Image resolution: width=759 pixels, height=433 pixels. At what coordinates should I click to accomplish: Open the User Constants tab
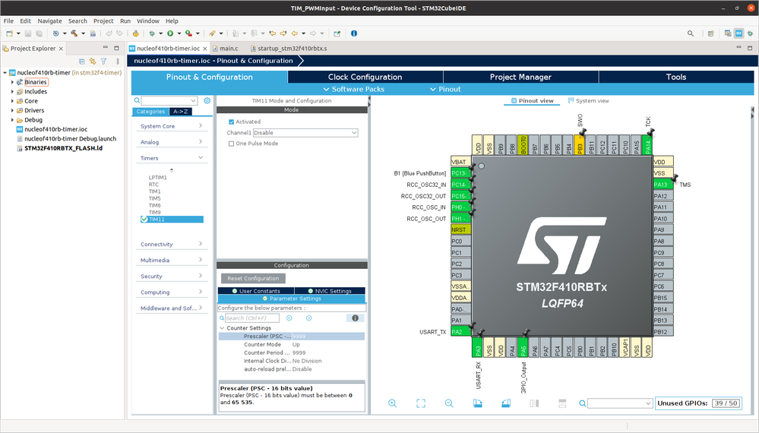(256, 291)
